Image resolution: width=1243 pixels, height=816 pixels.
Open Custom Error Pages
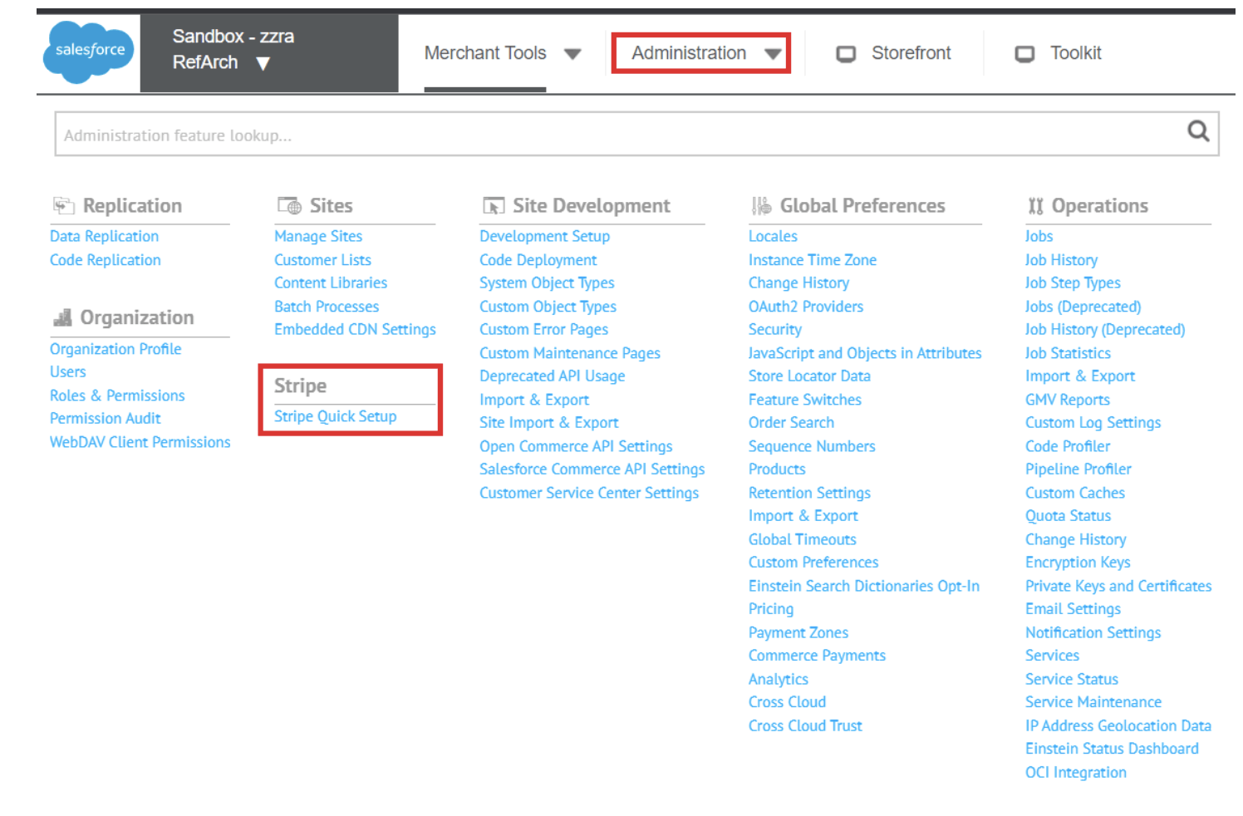[x=543, y=329]
